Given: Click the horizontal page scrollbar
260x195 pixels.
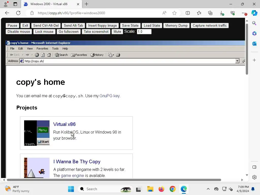Looking at the screenshot, I should click(x=114, y=180).
